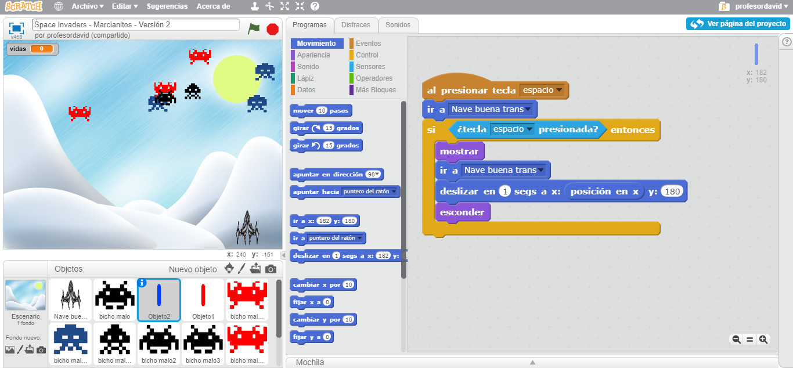This screenshot has width=793, height=368.
Task: Switch to the Disfraces tab
Action: tap(356, 25)
